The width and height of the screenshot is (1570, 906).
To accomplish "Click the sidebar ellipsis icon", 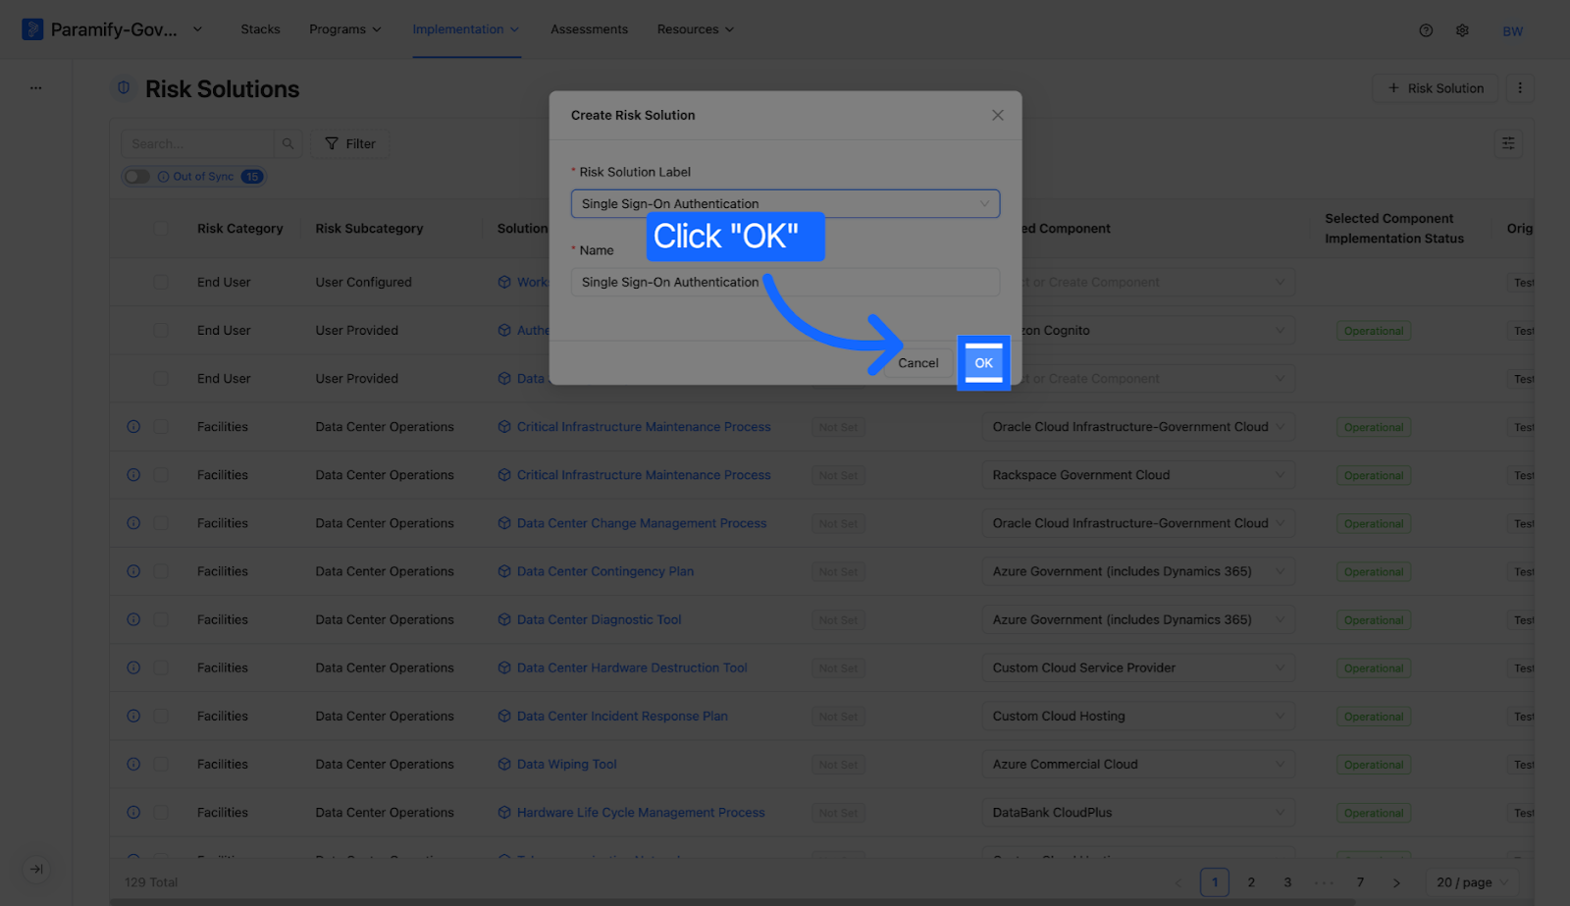I will coord(35,88).
